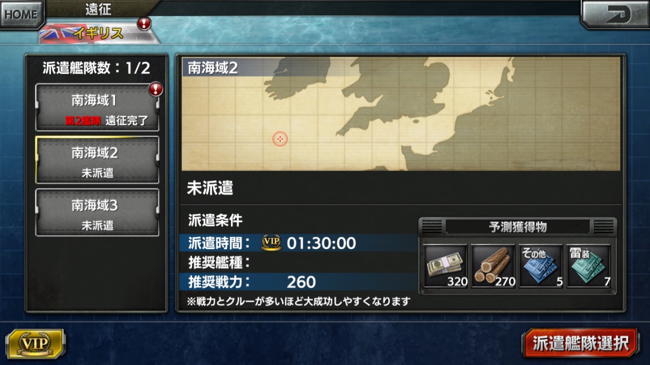Click the 雷装 blueprint reward icon
The height and width of the screenshot is (365, 650).
(588, 266)
